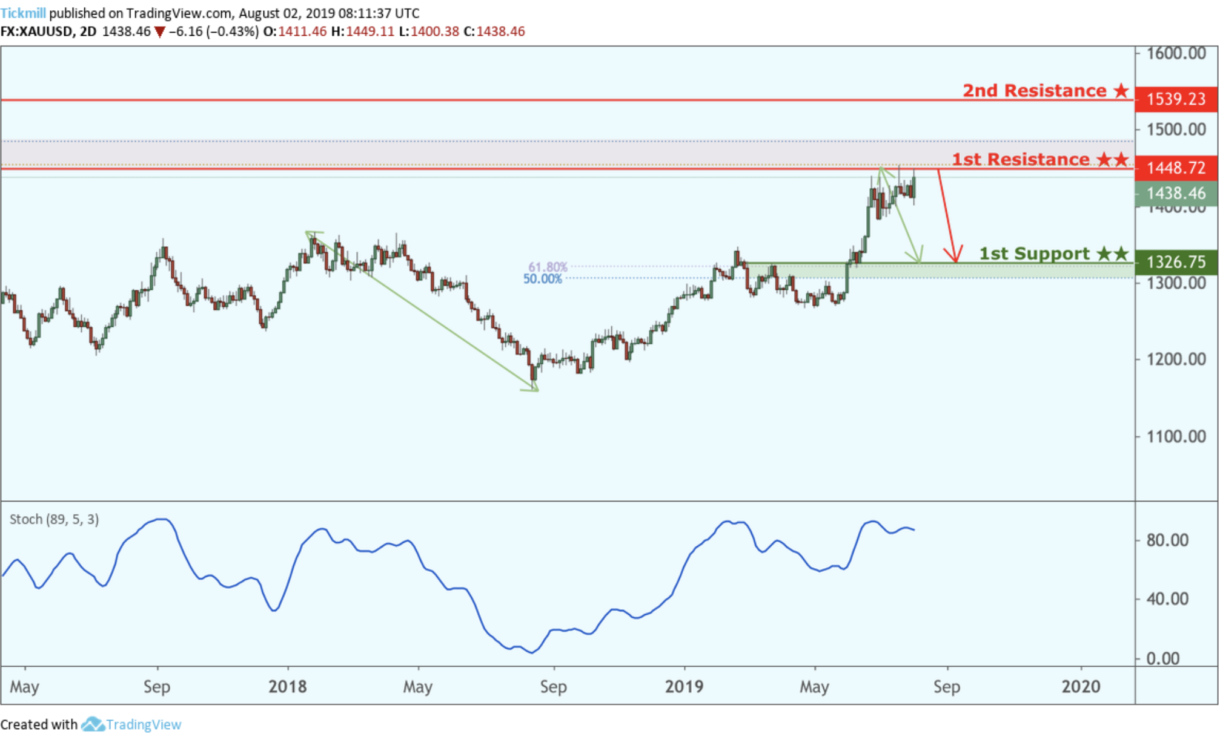The width and height of the screenshot is (1220, 737).
Task: Click the 50.00% Fibonacci label
Action: [x=543, y=279]
